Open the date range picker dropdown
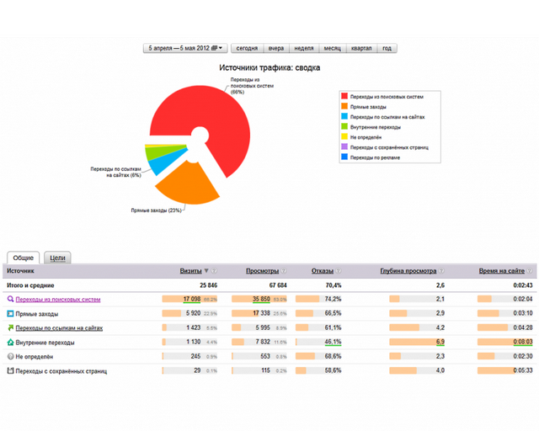 pyautogui.click(x=185, y=48)
